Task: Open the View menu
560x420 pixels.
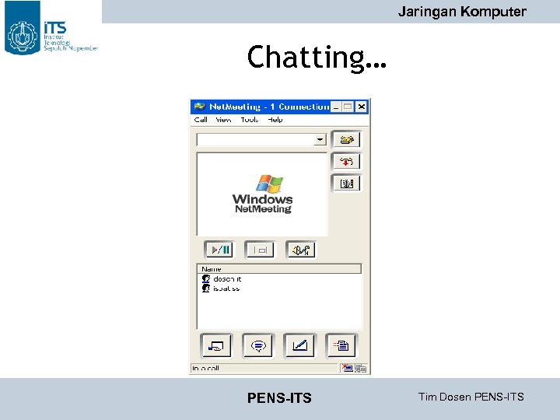Action: [223, 120]
